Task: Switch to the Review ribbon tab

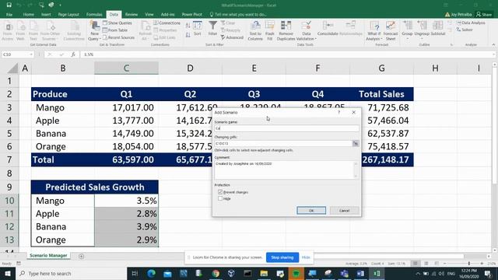Action: (x=132, y=14)
